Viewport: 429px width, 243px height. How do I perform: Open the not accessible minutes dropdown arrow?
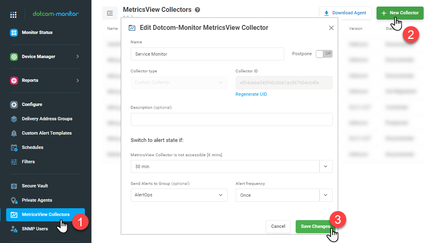coord(326,166)
